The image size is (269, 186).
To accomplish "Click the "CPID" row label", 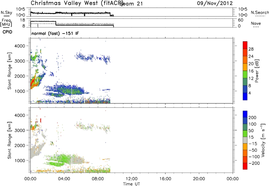I will (x=7, y=32).
